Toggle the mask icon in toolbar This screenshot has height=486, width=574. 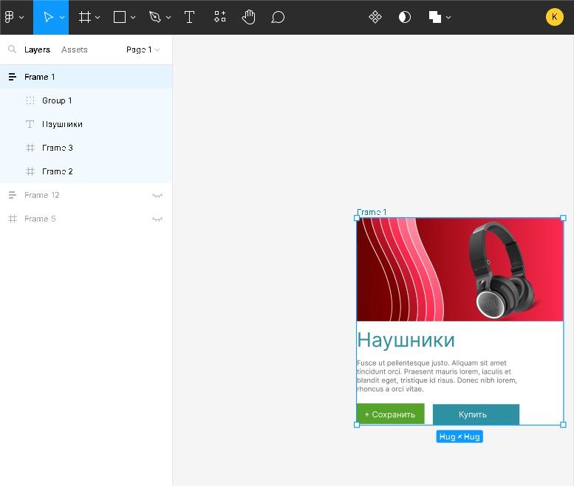[404, 17]
